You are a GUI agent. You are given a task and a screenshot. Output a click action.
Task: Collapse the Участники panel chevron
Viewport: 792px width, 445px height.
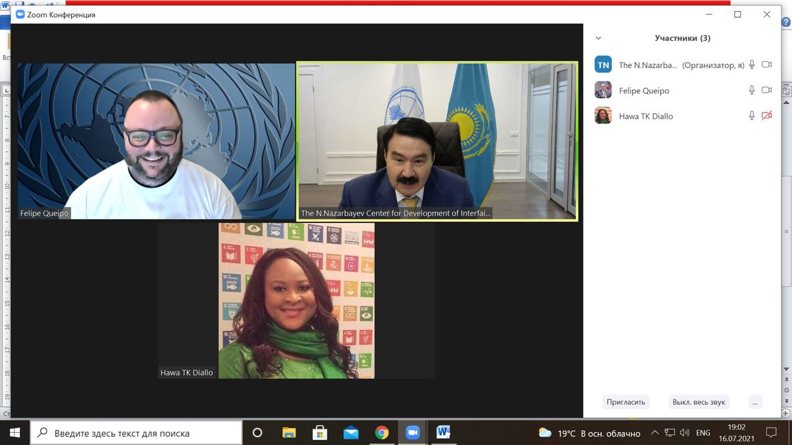coord(598,38)
